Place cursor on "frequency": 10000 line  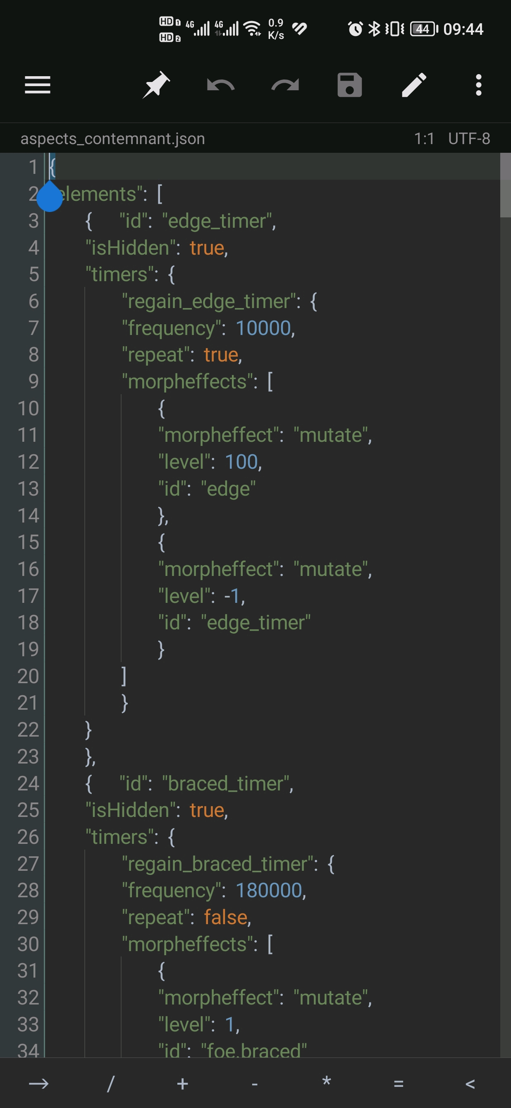point(208,328)
